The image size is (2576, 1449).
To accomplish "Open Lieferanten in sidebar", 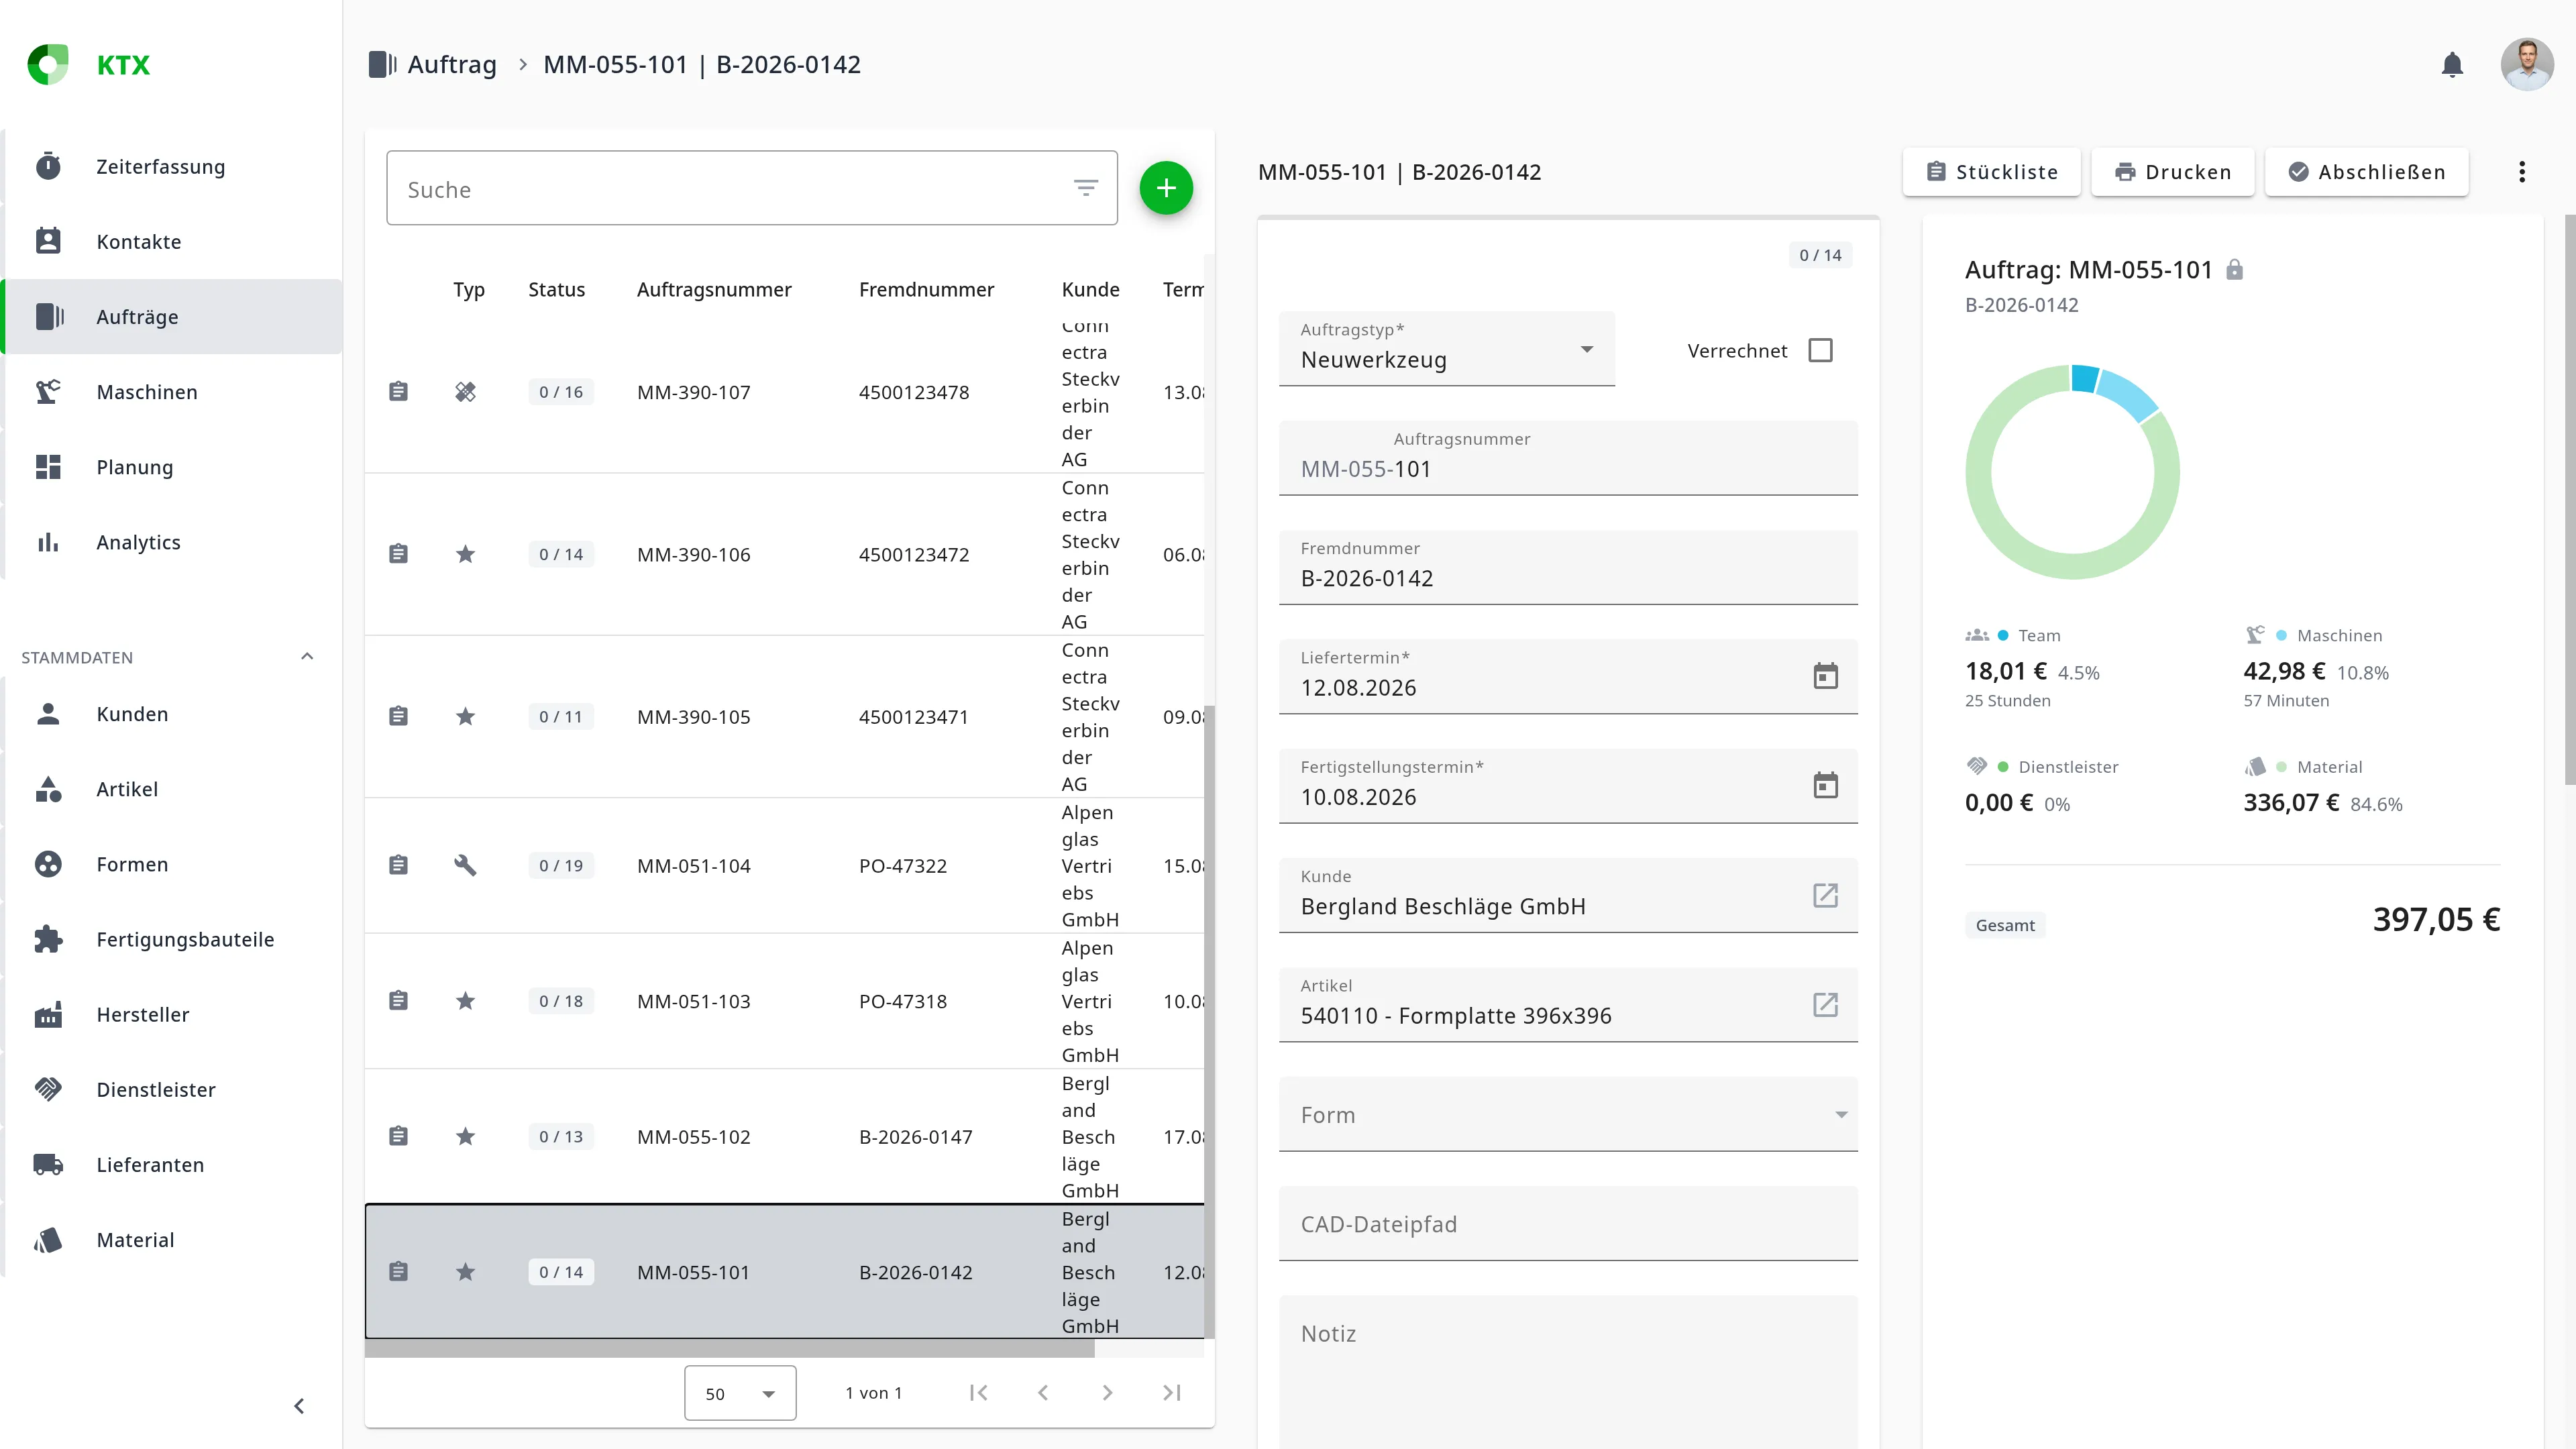I will [172, 1165].
